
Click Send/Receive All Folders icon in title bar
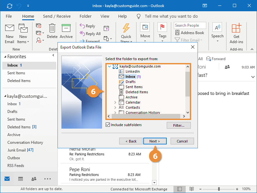point(10,6)
